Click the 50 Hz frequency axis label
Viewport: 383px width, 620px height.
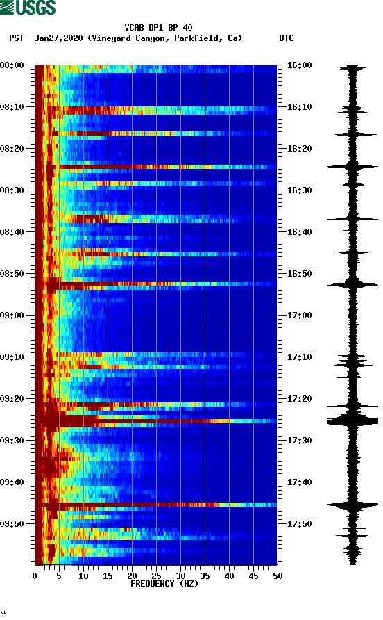point(278,576)
